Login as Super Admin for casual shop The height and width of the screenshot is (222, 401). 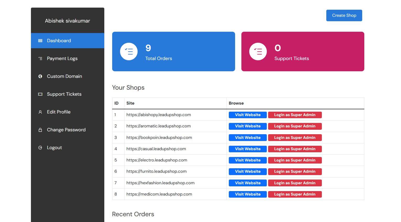(x=295, y=149)
